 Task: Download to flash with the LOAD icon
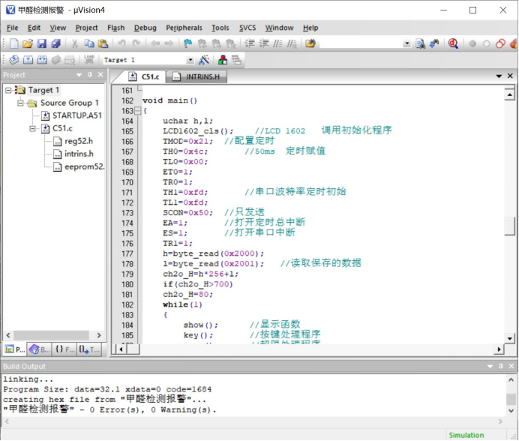(89, 60)
